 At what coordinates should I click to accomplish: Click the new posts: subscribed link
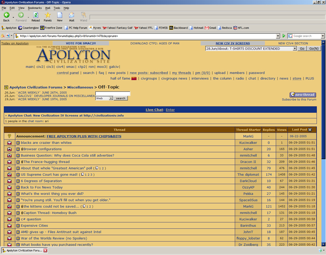[x=149, y=73]
